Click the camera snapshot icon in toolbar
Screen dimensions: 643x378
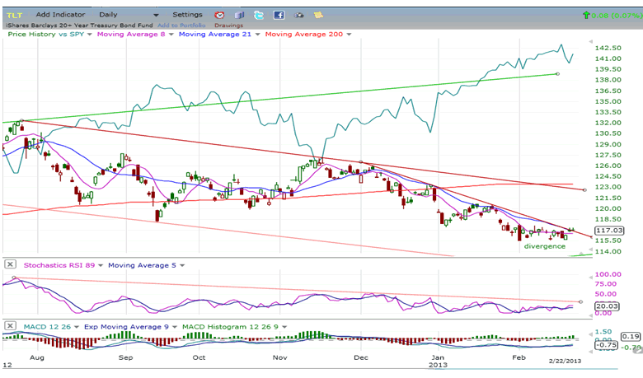click(x=298, y=15)
